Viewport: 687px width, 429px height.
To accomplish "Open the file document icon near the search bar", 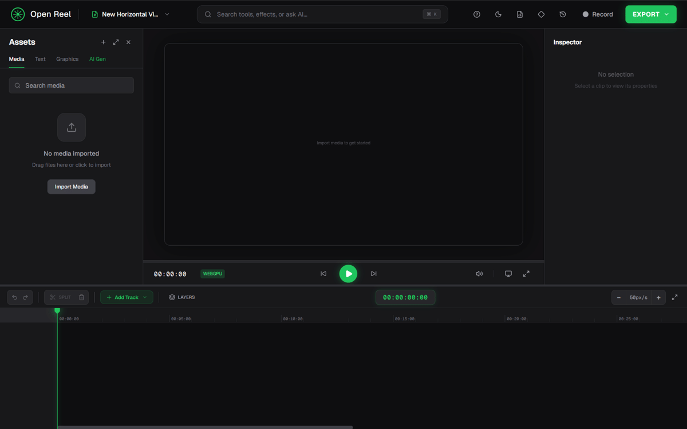I will 519,14.
